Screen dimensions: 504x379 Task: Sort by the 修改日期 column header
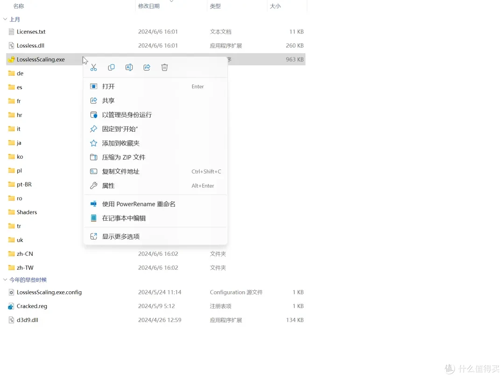pyautogui.click(x=149, y=6)
